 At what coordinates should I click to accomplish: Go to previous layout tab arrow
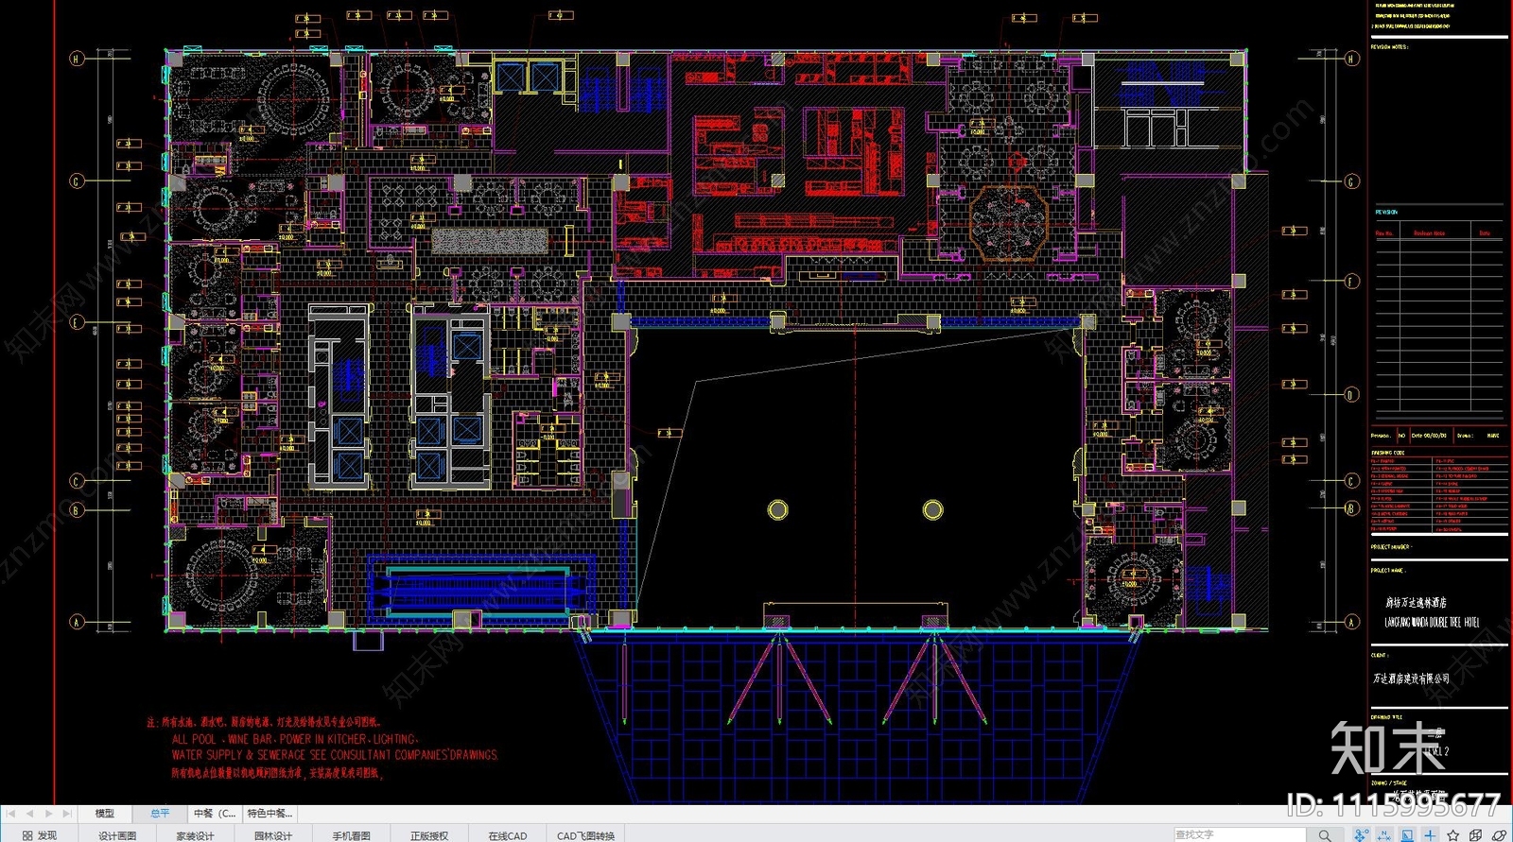click(x=29, y=813)
